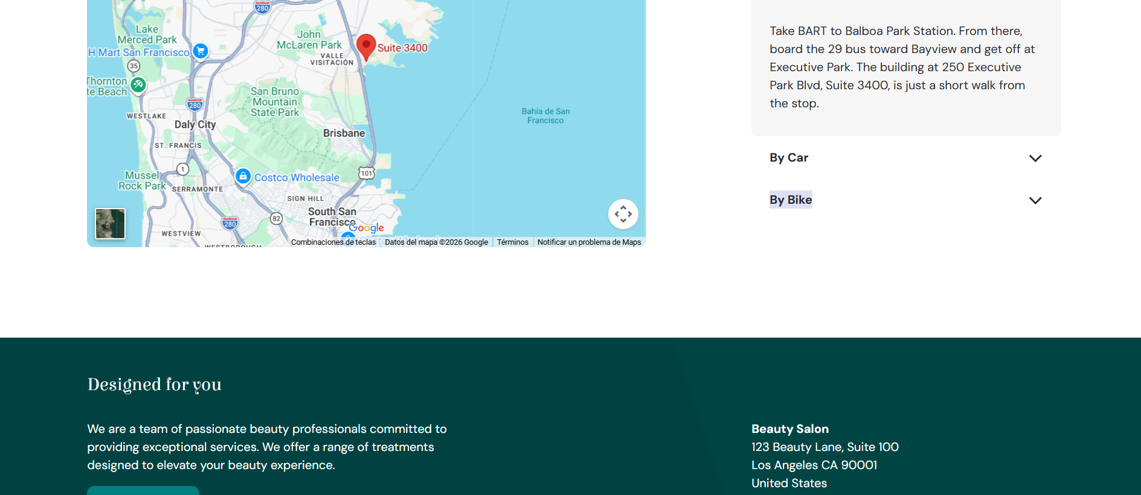This screenshot has width=1141, height=495.
Task: Click the route 1 shield marker
Action: pyautogui.click(x=182, y=169)
